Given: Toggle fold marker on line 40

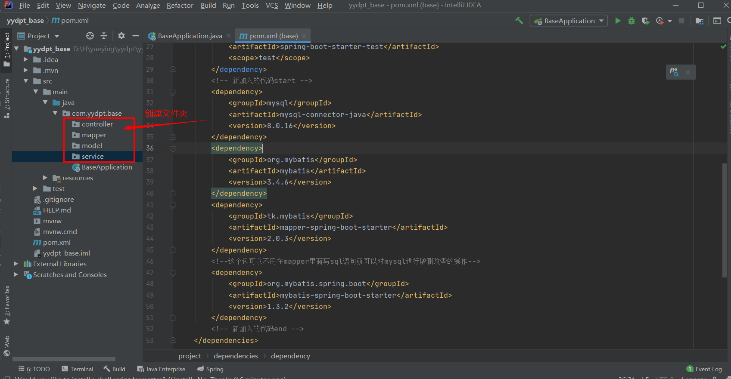Looking at the screenshot, I should click(x=173, y=194).
